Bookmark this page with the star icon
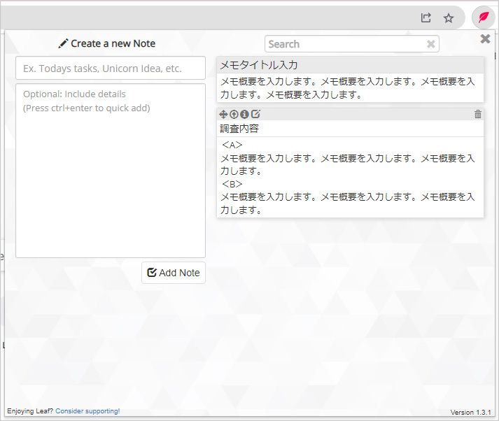 click(x=449, y=18)
